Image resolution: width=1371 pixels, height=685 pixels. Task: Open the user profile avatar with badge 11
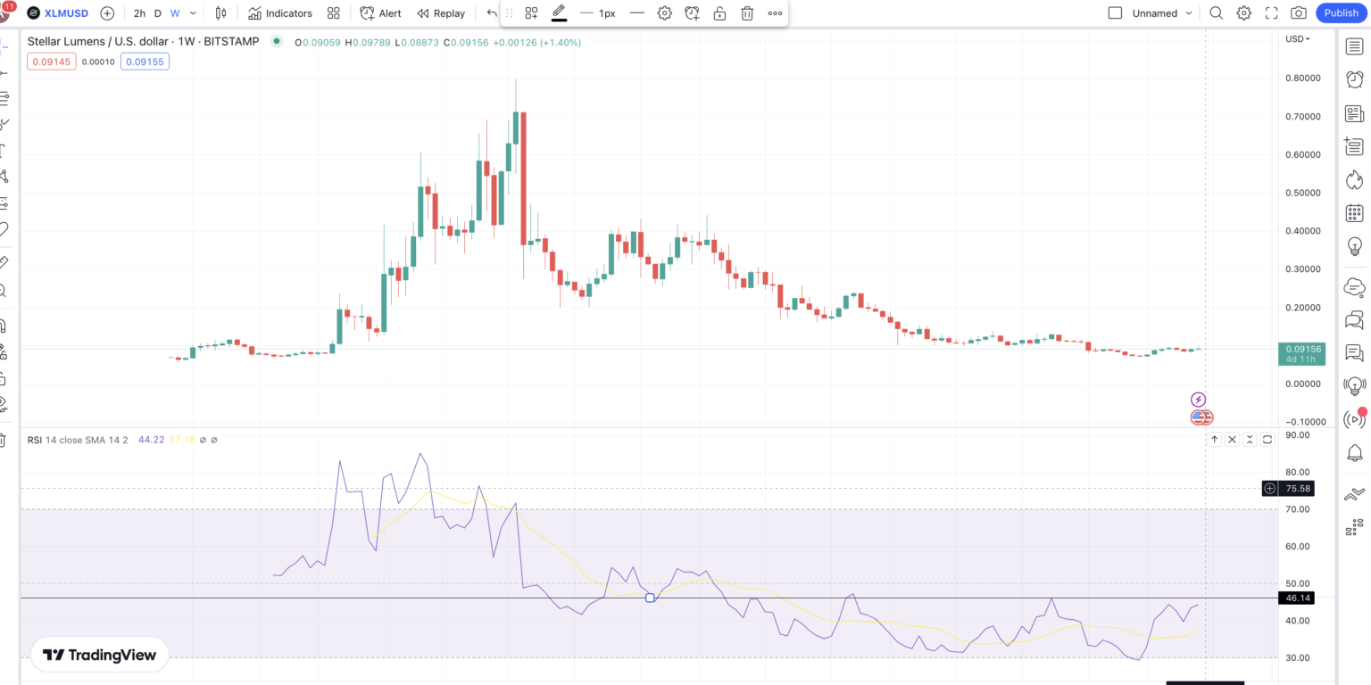pyautogui.click(x=4, y=12)
